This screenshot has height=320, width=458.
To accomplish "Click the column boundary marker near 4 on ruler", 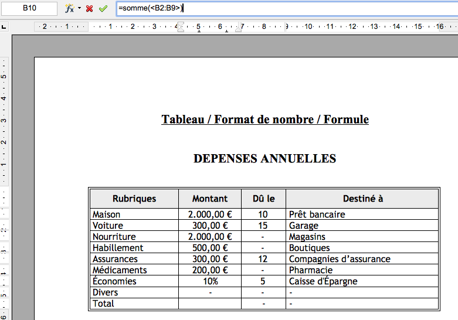I will pos(181,27).
